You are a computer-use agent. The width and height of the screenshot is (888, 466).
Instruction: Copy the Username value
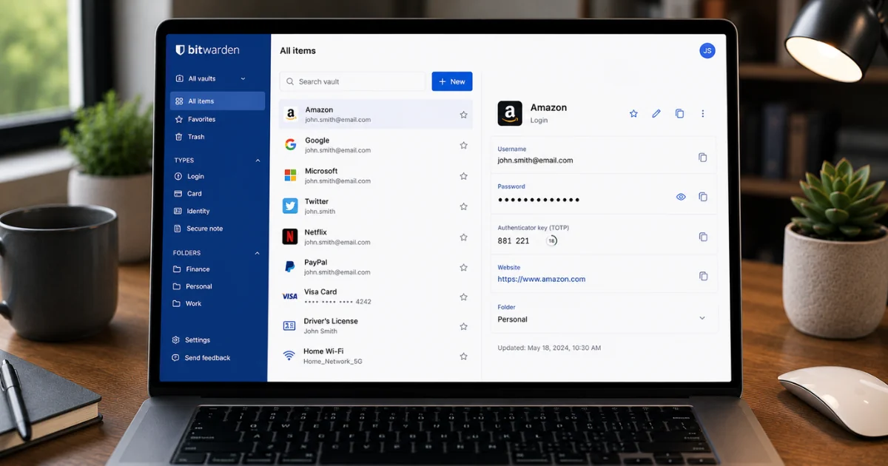pyautogui.click(x=703, y=158)
